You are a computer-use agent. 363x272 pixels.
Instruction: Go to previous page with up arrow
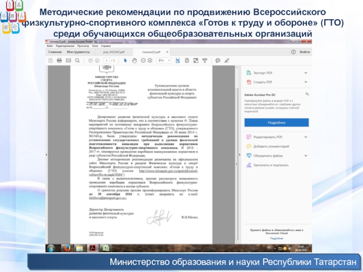[x=90, y=61]
